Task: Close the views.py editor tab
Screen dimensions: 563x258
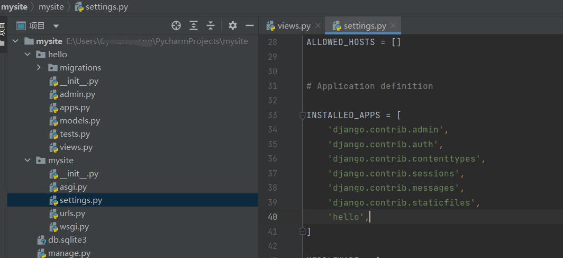Action: click(x=318, y=25)
